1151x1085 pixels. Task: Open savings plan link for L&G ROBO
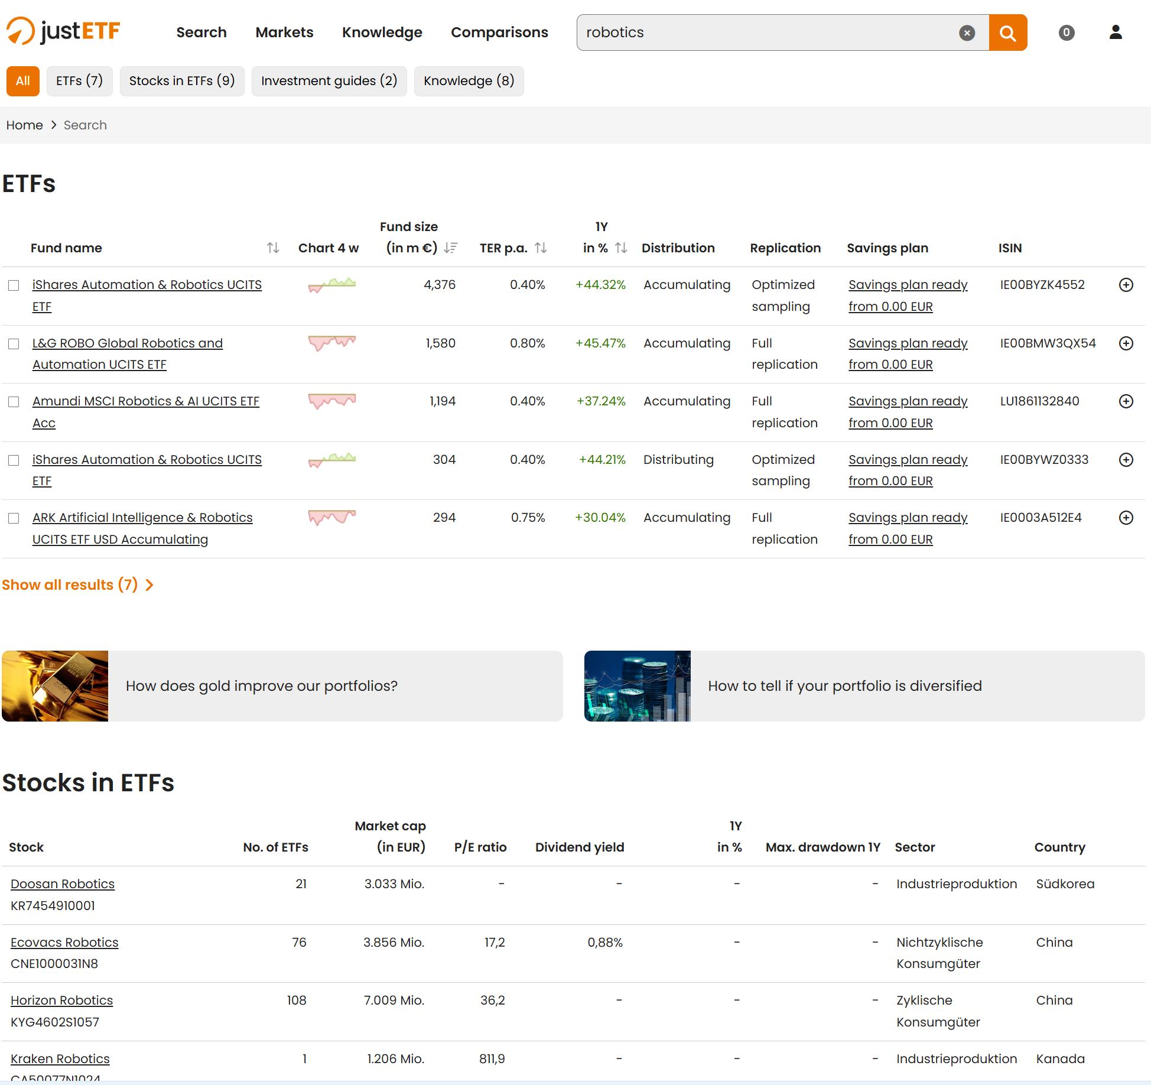tap(908, 354)
